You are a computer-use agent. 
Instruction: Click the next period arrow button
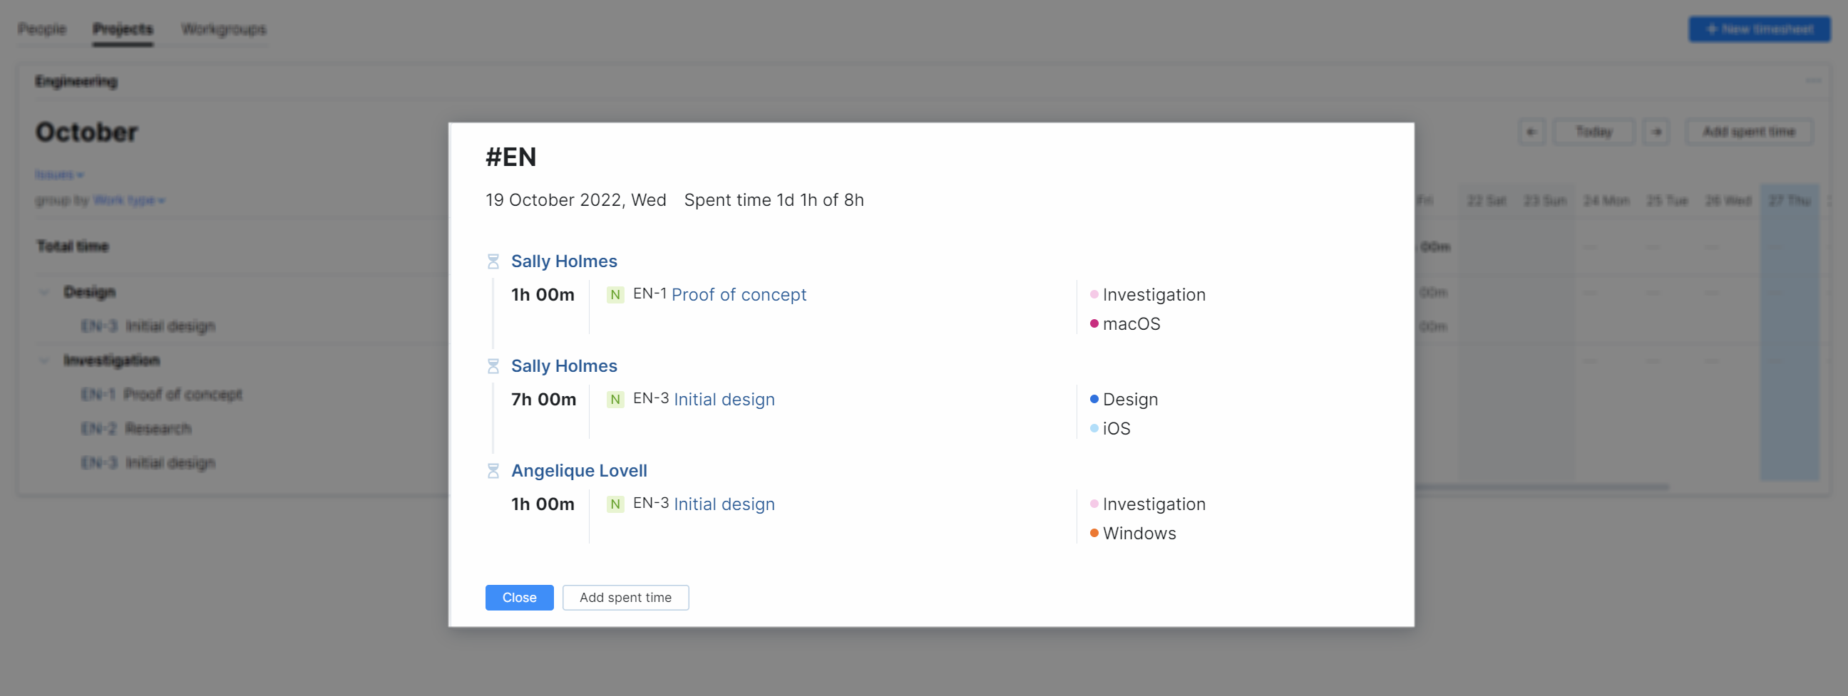point(1655,132)
